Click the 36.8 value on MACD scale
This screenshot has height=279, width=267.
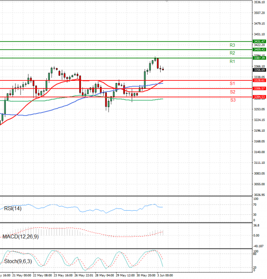pyautogui.click(x=256, y=225)
